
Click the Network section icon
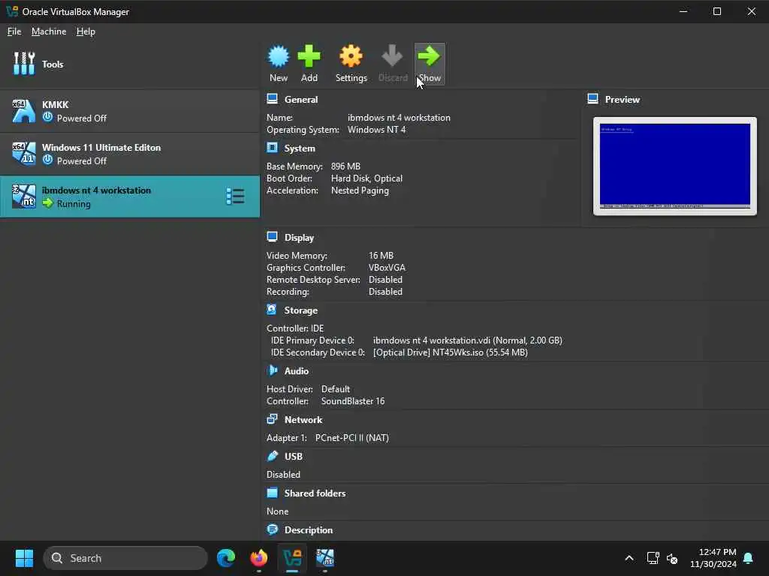(x=272, y=419)
